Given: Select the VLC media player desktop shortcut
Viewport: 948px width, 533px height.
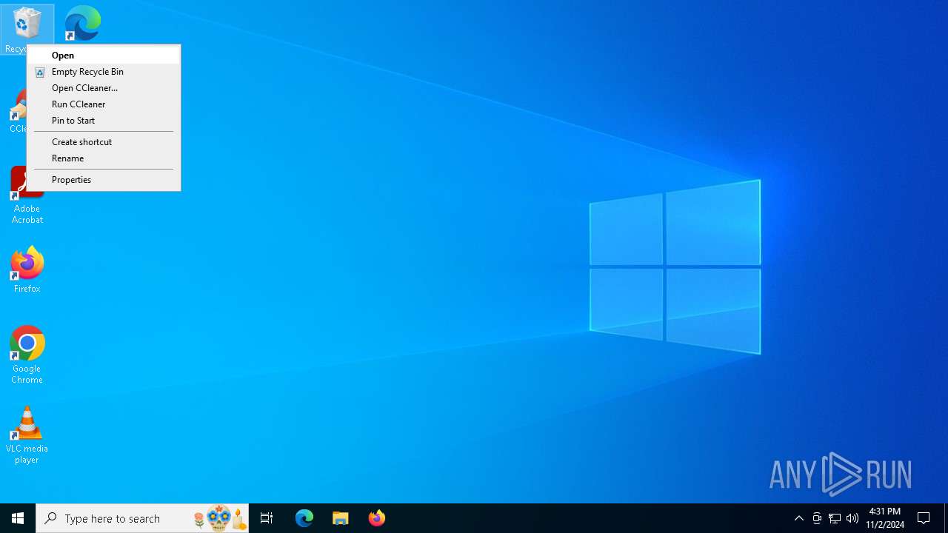Looking at the screenshot, I should pos(27,435).
